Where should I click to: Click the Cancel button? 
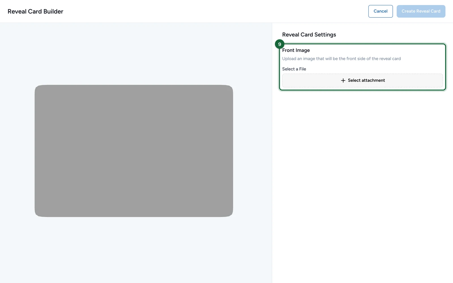tap(380, 11)
